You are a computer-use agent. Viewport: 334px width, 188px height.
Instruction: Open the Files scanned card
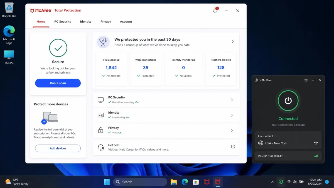click(x=111, y=69)
